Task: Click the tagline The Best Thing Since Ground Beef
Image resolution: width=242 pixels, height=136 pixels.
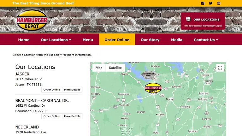Action: click(x=43, y=3)
